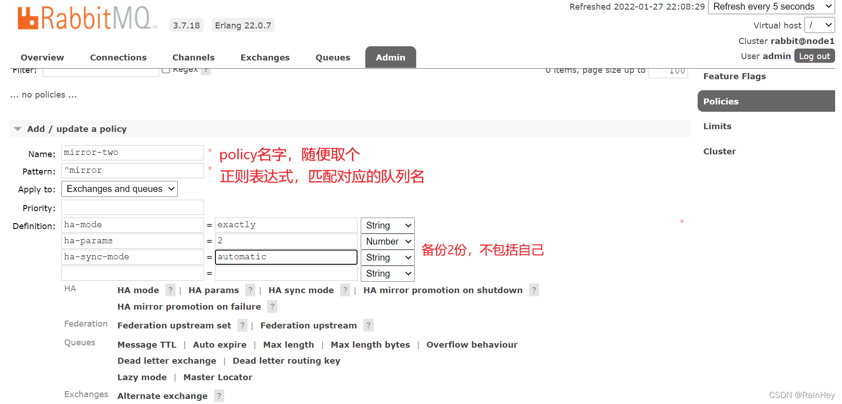The height and width of the screenshot is (404, 842).
Task: Open the refresh interval dropdown
Action: tap(771, 7)
